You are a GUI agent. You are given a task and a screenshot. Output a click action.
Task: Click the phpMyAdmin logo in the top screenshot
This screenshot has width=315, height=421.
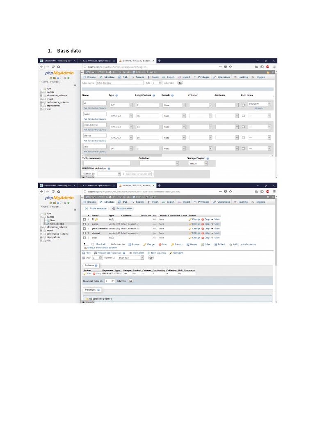point(59,73)
